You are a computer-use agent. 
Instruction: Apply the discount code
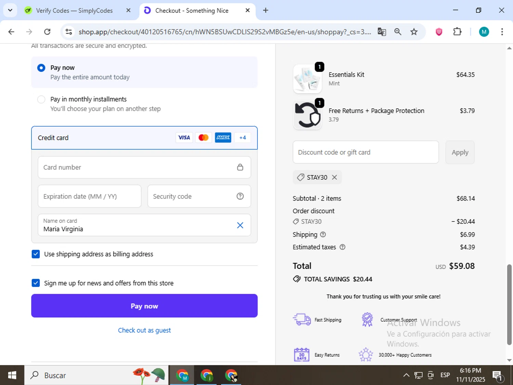pos(460,152)
